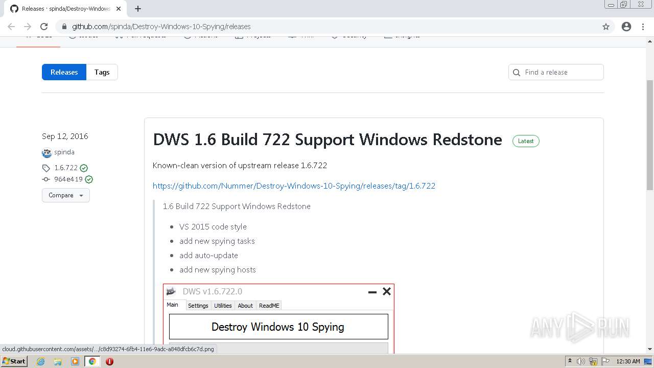Click the magnifier icon in release search

pyautogui.click(x=517, y=73)
